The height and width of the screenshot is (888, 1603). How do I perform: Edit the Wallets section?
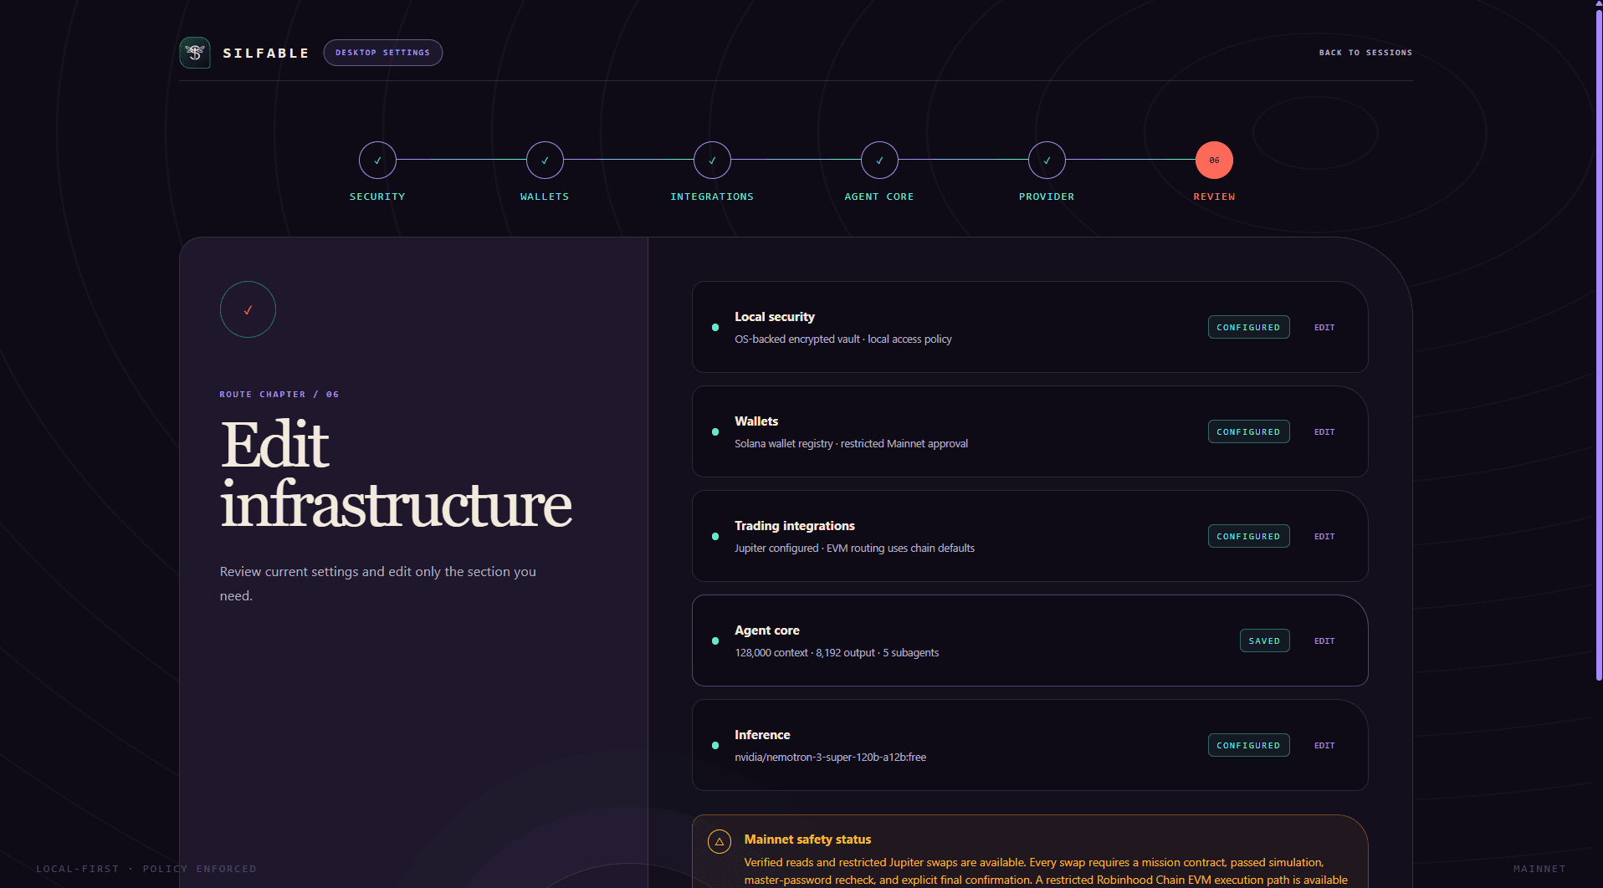point(1324,432)
